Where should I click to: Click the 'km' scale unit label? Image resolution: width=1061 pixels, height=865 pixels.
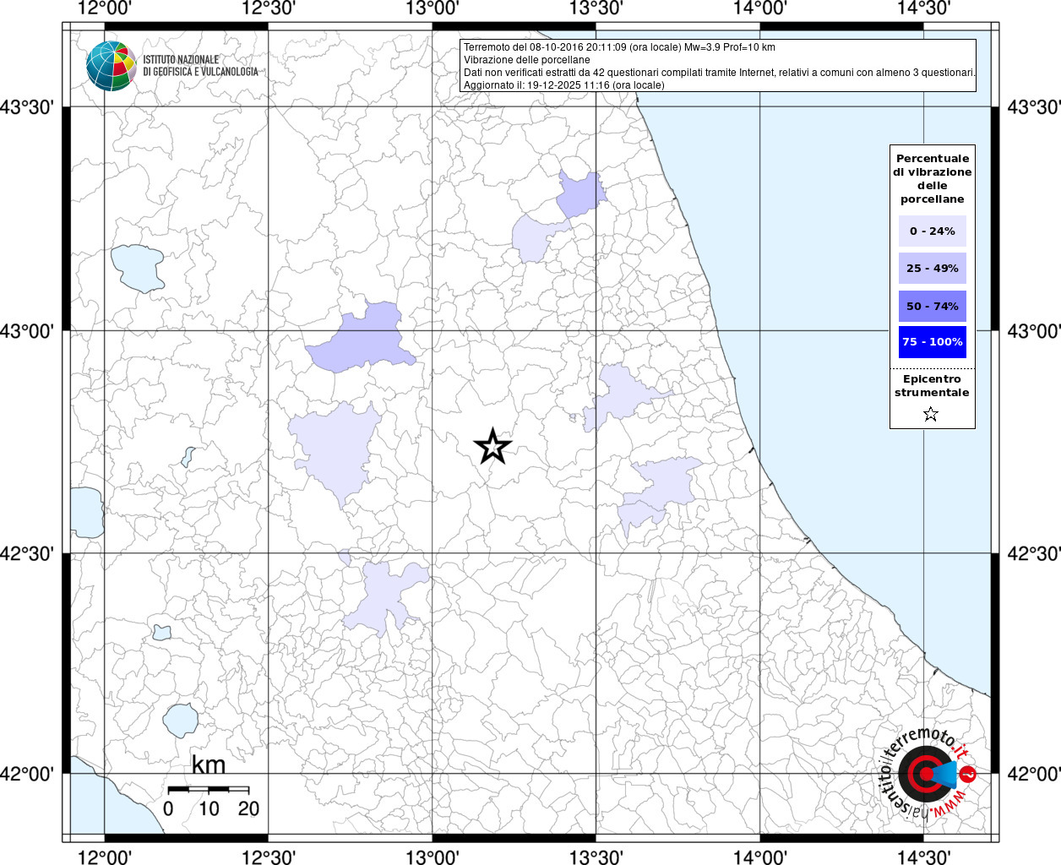(x=208, y=764)
